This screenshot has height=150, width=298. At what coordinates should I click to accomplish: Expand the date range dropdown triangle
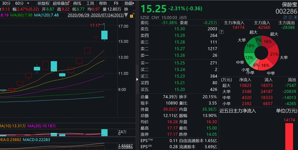point(126,15)
